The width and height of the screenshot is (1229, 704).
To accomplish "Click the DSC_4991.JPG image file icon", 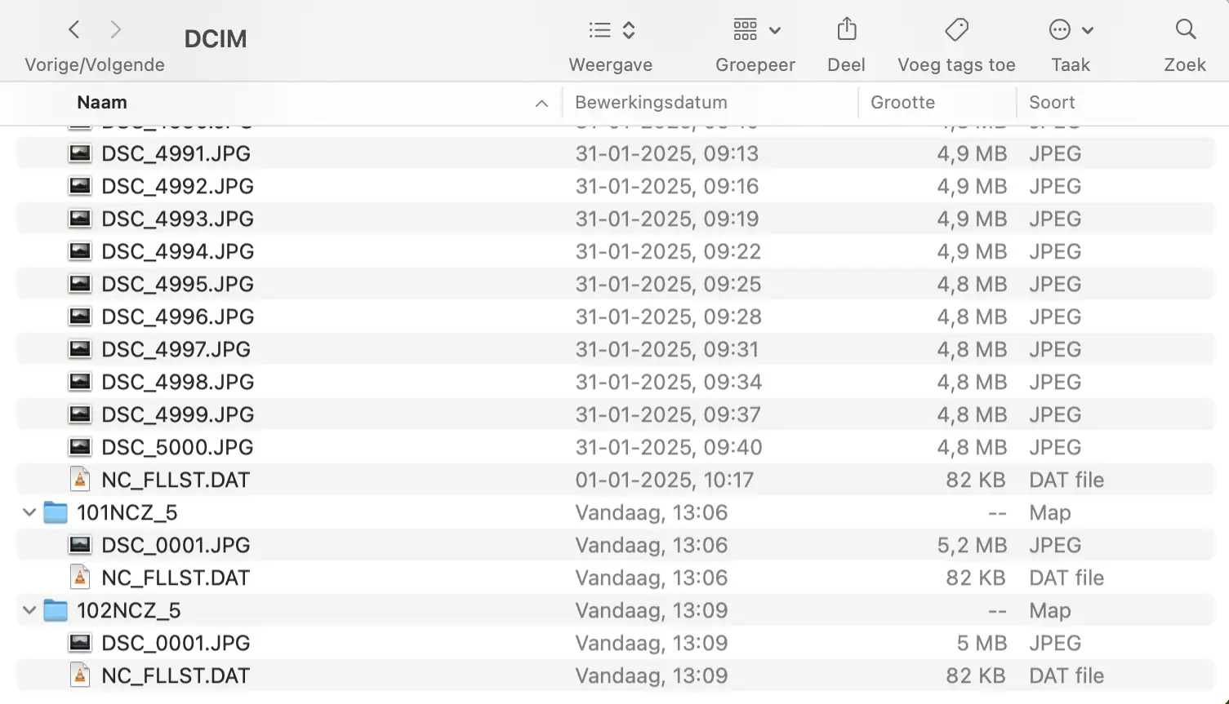I will pos(80,153).
